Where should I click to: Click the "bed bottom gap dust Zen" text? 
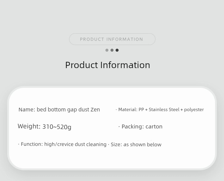click(x=68, y=110)
